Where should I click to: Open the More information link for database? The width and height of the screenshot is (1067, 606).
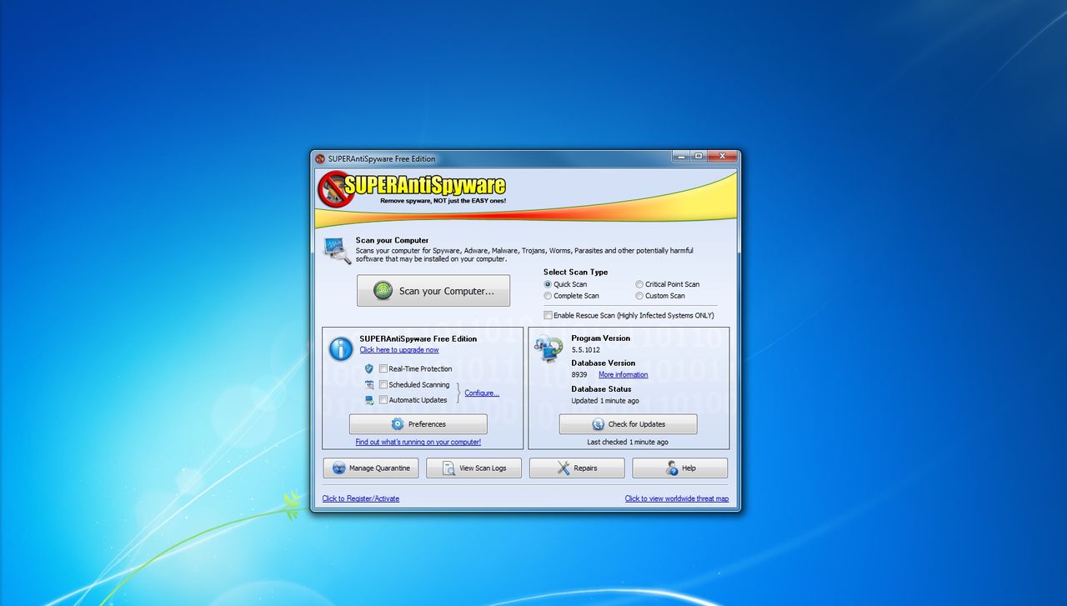623,375
